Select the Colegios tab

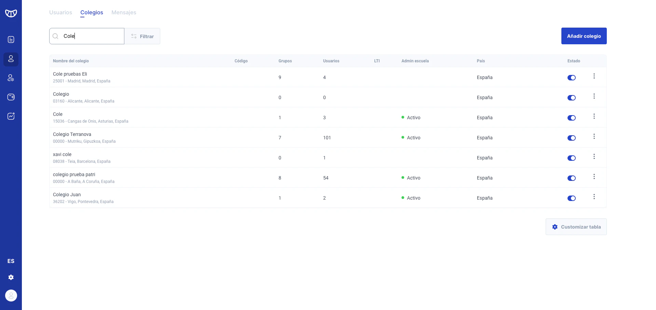pos(92,13)
